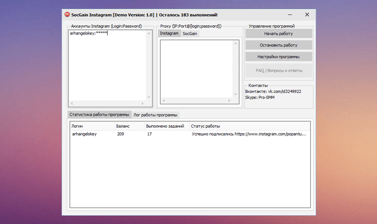Click status text 'Успешно подписались'
The width and height of the screenshot is (377, 224).
(x=213, y=134)
